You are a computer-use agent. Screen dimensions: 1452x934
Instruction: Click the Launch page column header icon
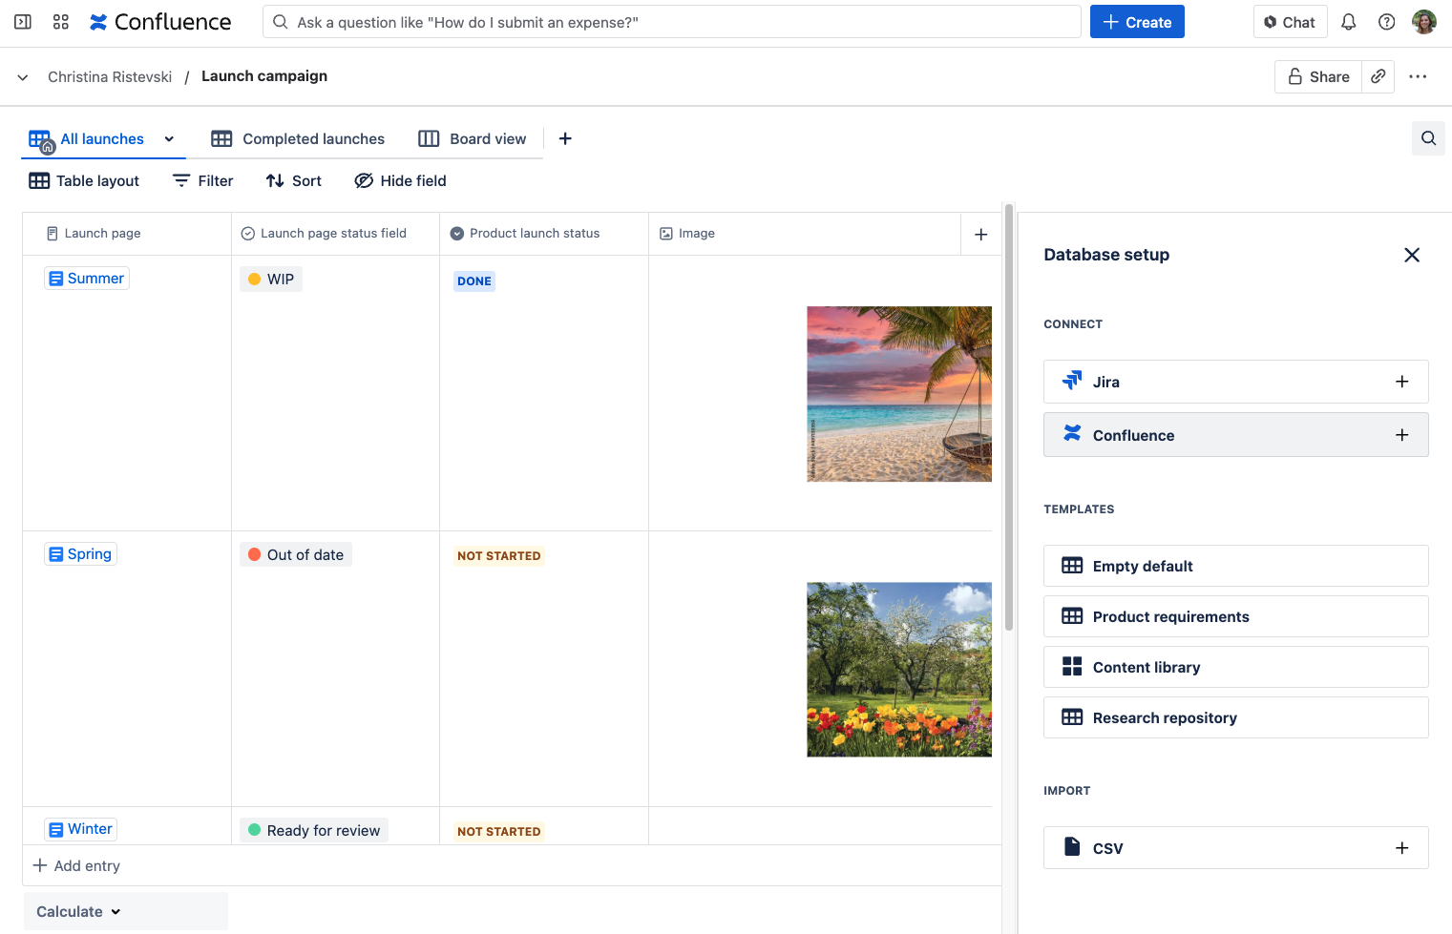pos(53,234)
